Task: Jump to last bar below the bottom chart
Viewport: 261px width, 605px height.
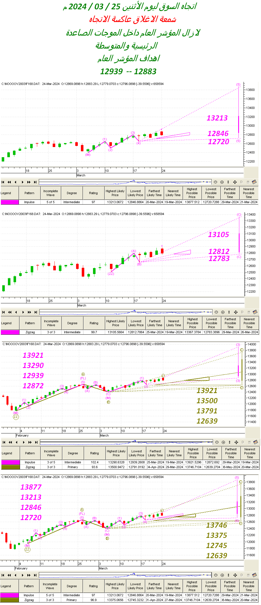Action: click(35, 575)
